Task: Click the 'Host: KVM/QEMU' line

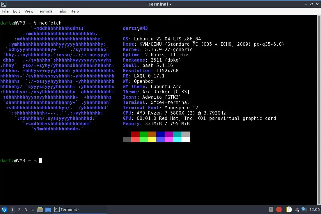Action: [x=203, y=44]
